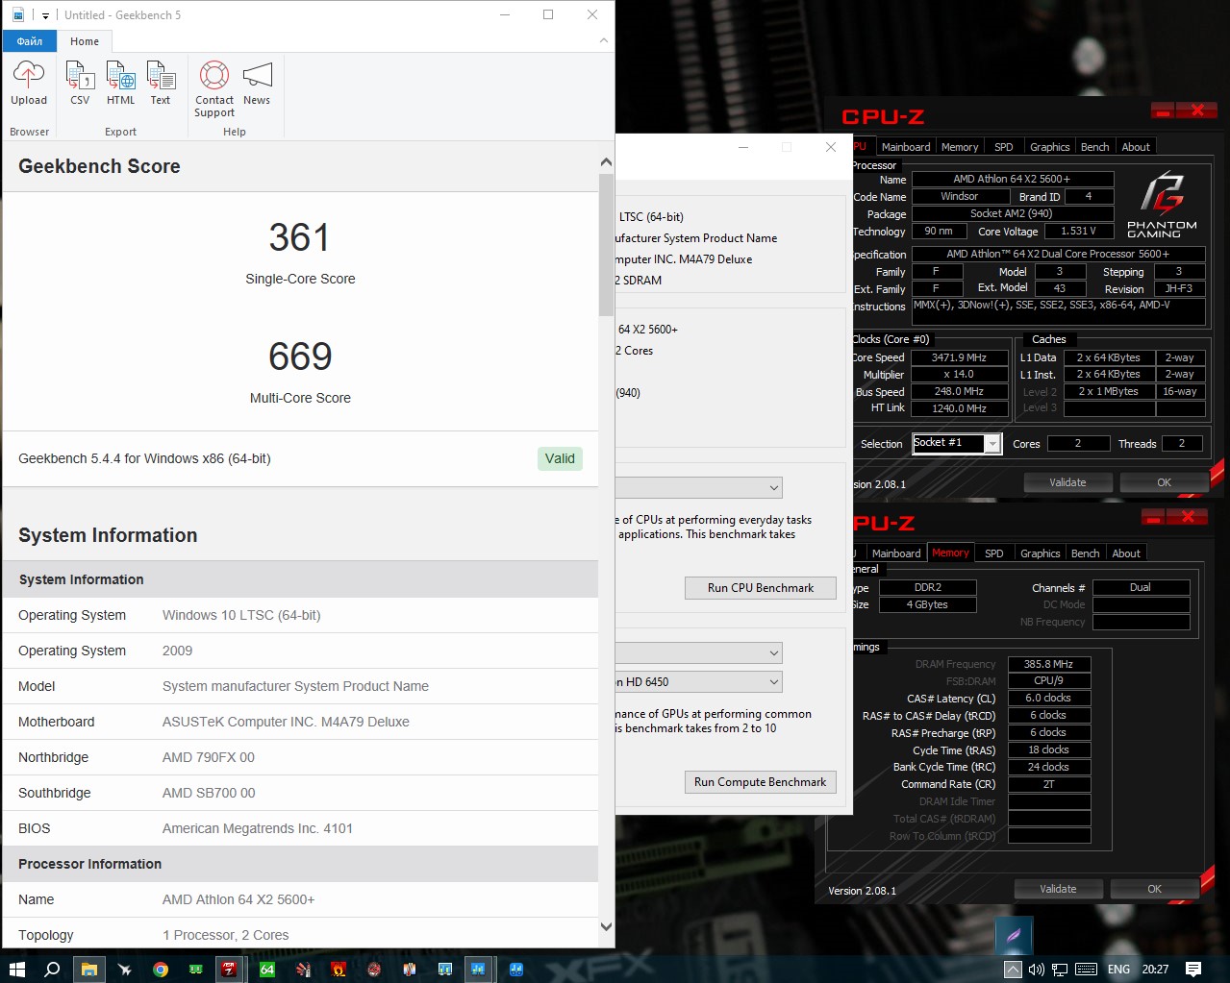The height and width of the screenshot is (983, 1230).
Task: Open the Файл menu tab
Action: [30, 41]
